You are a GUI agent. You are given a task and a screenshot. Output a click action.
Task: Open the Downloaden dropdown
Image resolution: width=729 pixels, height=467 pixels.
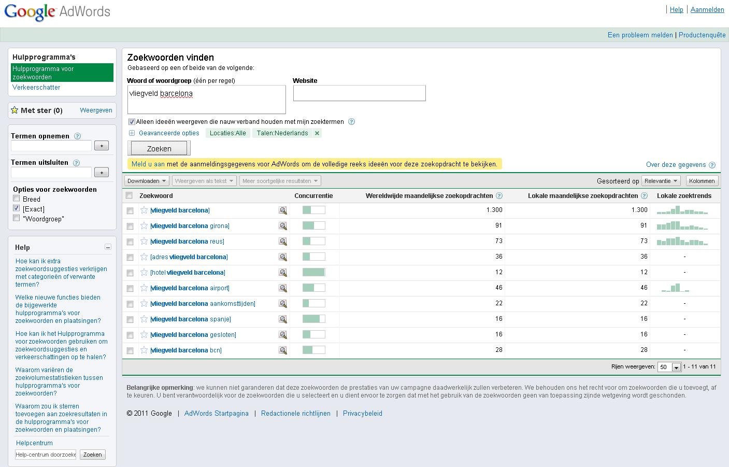147,181
